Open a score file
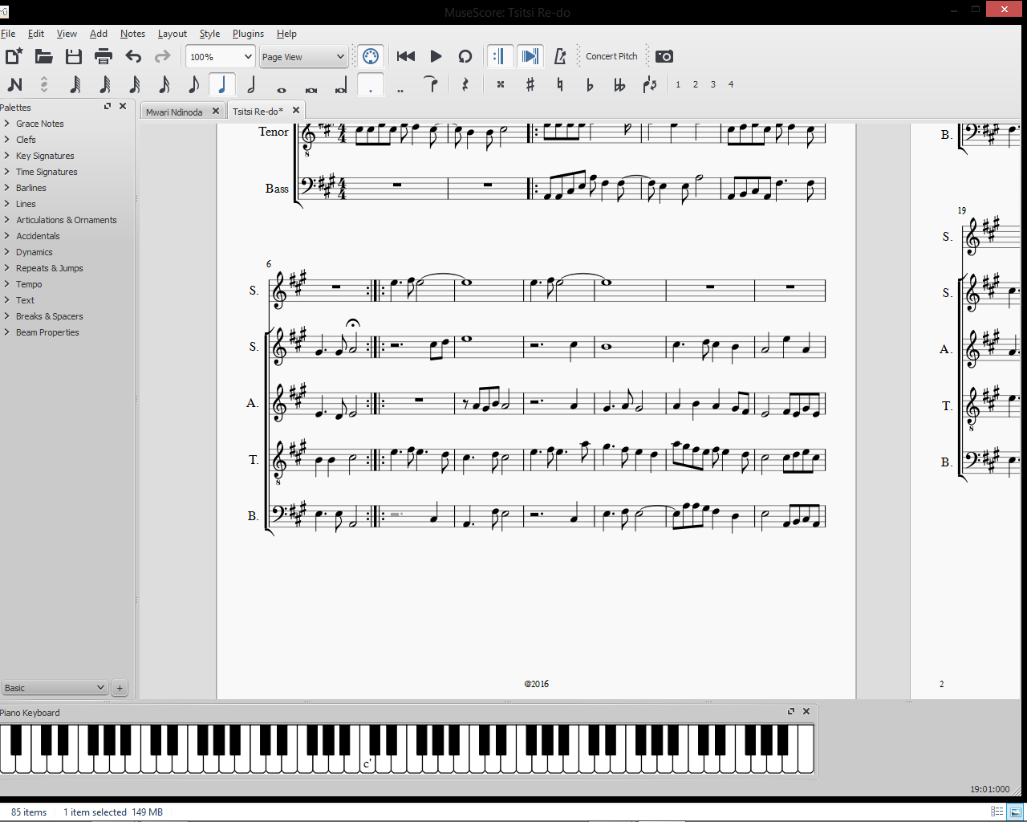The height and width of the screenshot is (822, 1027). [43, 56]
